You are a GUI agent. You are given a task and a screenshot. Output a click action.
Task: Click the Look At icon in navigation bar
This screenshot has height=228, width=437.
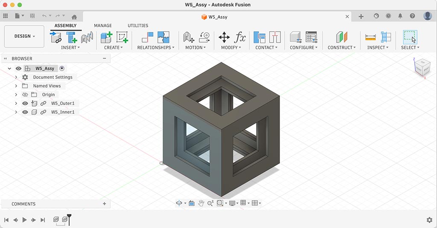coord(192,203)
